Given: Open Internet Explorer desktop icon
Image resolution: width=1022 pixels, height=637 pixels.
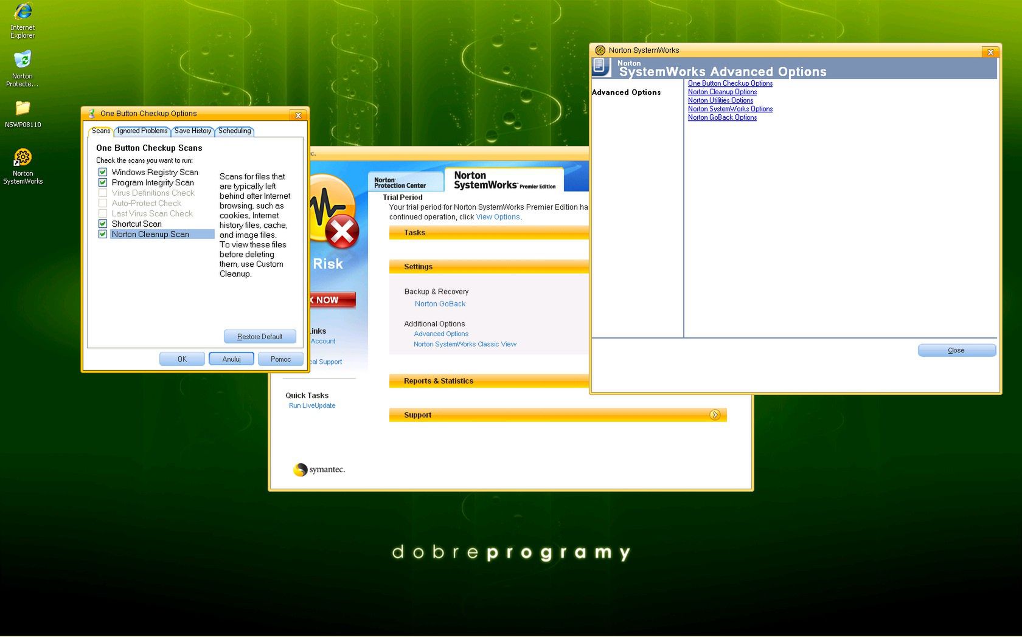Looking at the screenshot, I should pos(23,20).
